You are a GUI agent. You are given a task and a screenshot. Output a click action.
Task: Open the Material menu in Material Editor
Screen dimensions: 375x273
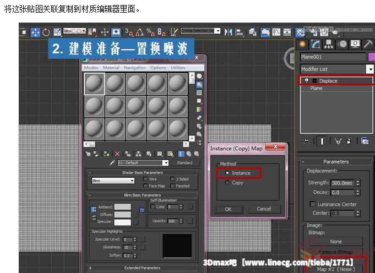pyautogui.click(x=111, y=68)
